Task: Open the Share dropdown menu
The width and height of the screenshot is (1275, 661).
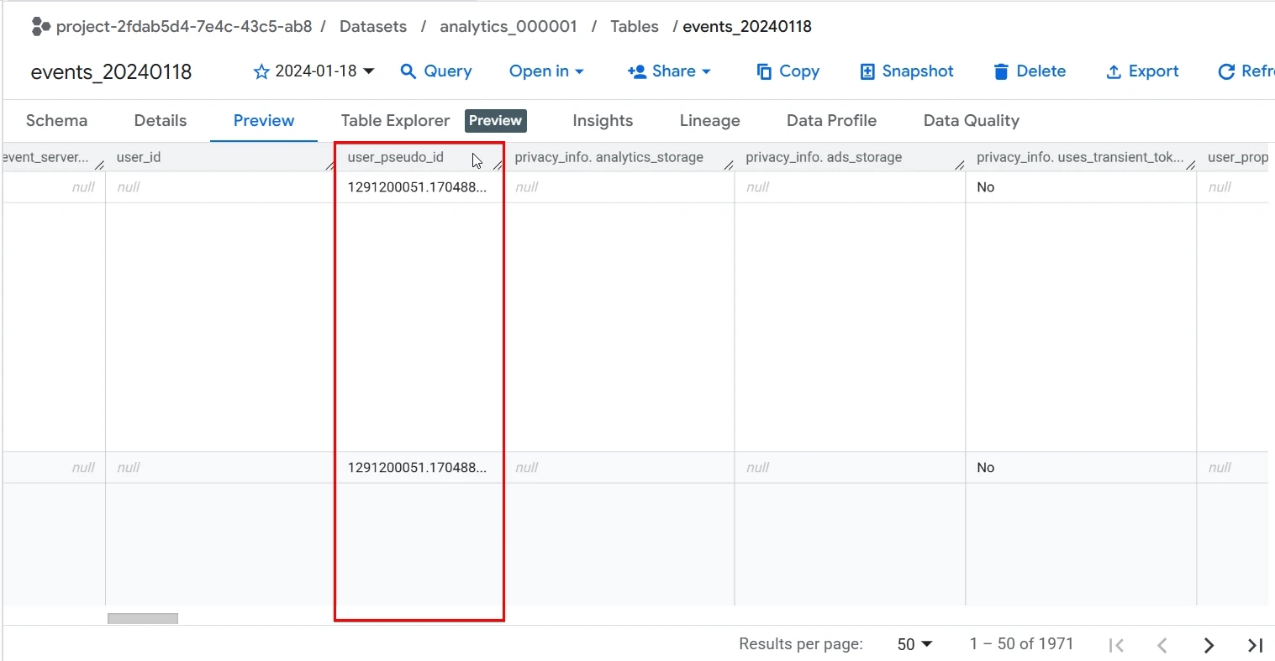Action: [669, 71]
